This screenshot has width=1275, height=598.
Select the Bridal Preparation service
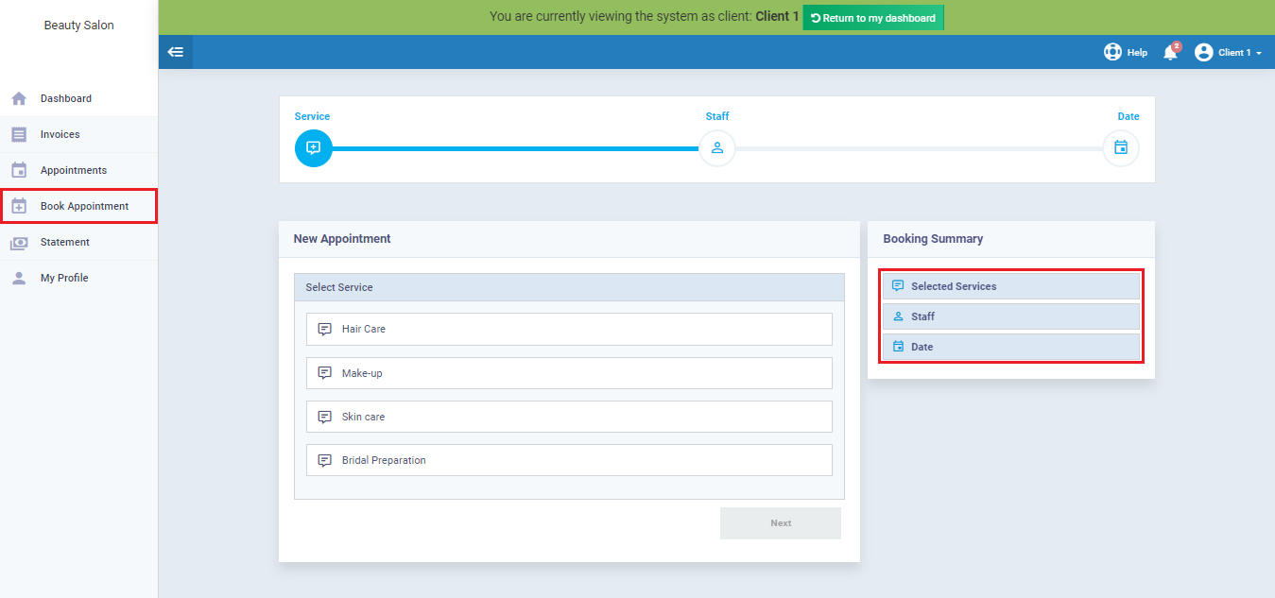tap(569, 460)
